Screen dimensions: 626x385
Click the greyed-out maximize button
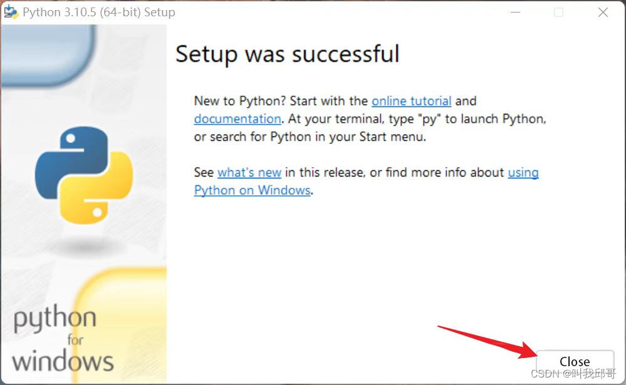(558, 13)
